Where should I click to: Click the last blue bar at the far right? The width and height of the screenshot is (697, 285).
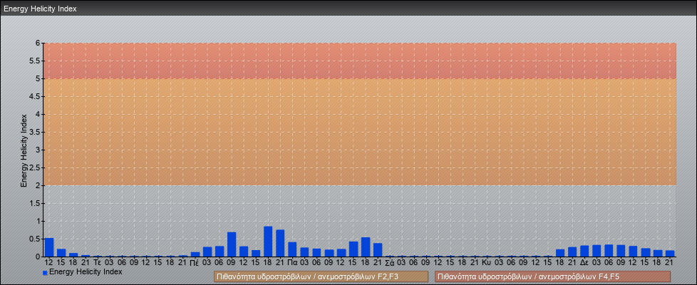coord(669,253)
